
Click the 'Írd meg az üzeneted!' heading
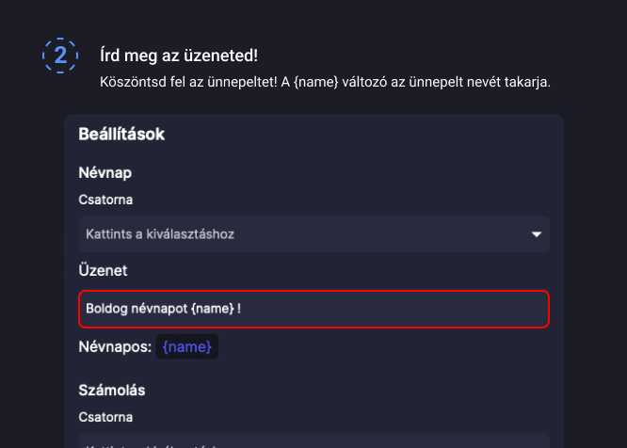[178, 56]
